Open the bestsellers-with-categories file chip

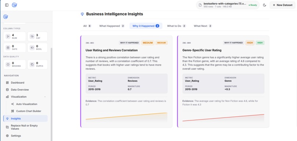pyautogui.click(x=228, y=5)
